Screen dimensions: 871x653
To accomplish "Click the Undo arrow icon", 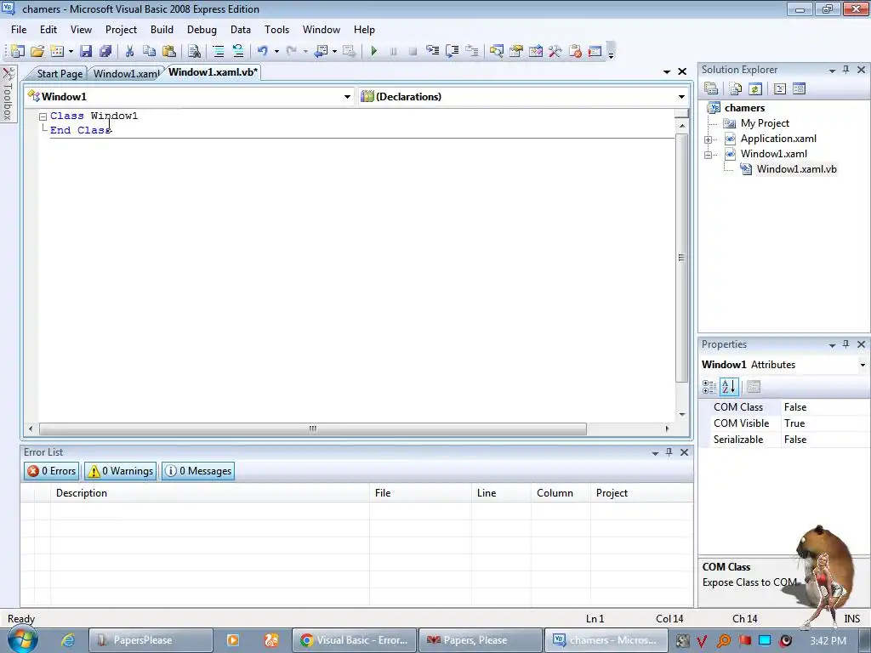I will 262,51.
